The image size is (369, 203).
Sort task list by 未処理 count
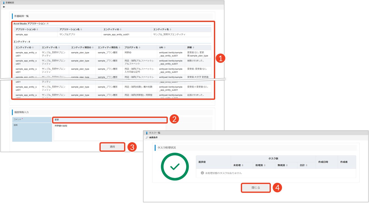(243, 165)
